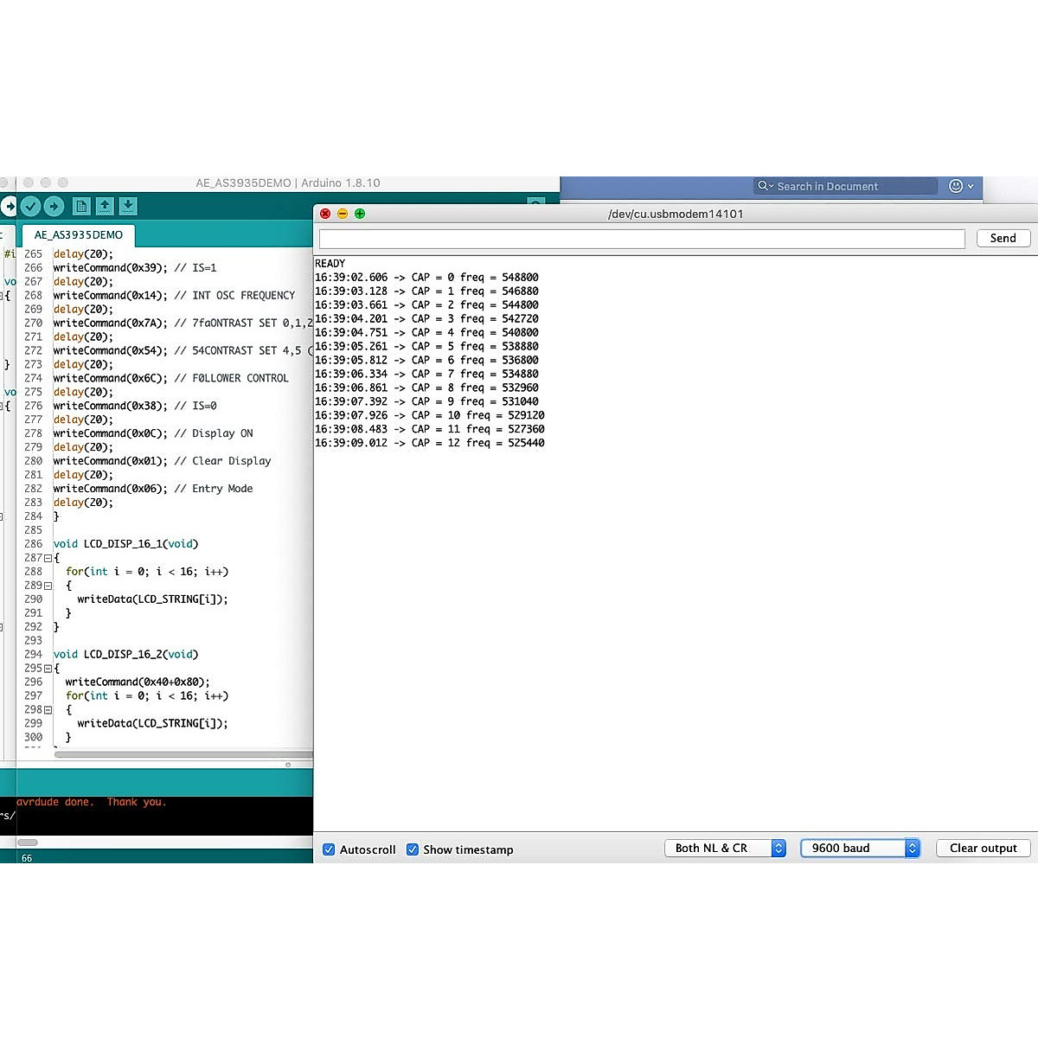Image resolution: width=1038 pixels, height=1038 pixels.
Task: Click the Clear output button
Action: click(x=983, y=848)
